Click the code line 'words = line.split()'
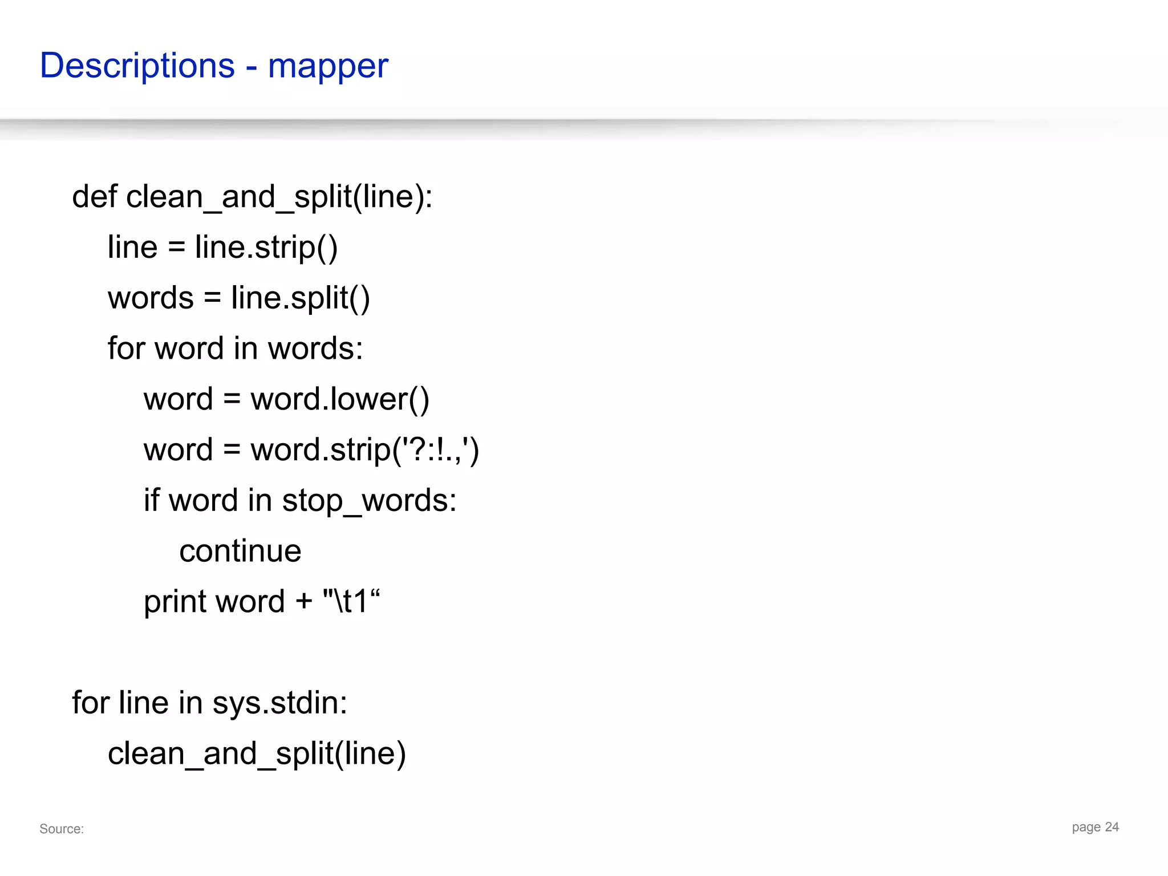This screenshot has height=876, width=1168. pyautogui.click(x=239, y=298)
